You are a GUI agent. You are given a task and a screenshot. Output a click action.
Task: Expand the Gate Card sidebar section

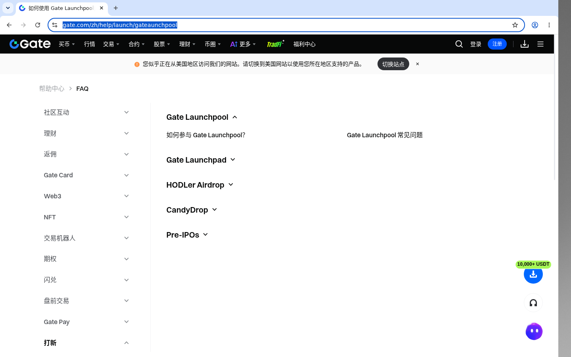tap(86, 175)
